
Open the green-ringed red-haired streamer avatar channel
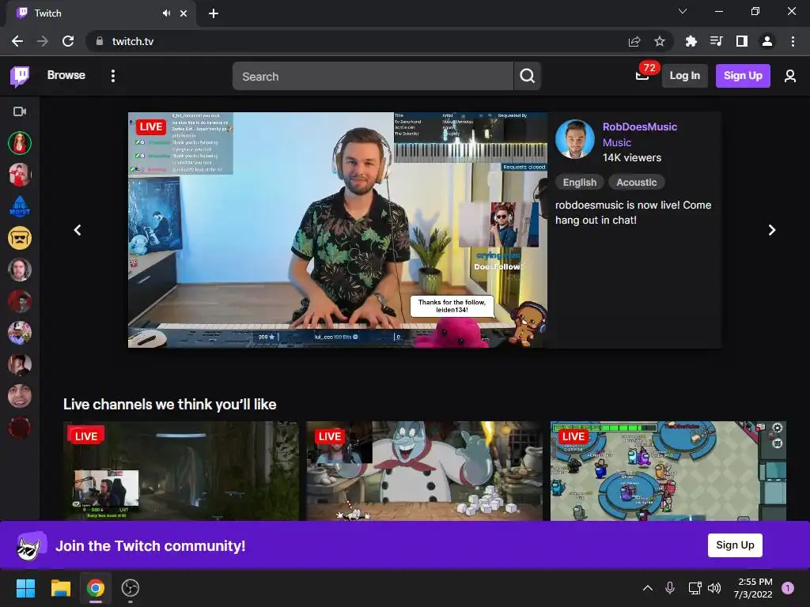click(20, 143)
